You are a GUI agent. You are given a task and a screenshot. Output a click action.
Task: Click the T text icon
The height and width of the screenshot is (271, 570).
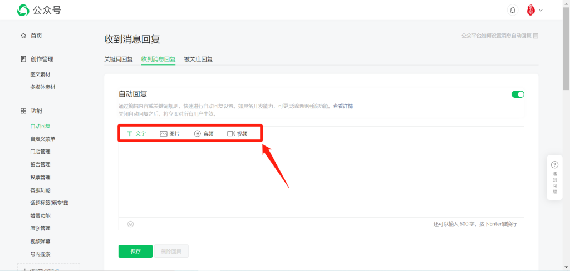click(x=129, y=133)
